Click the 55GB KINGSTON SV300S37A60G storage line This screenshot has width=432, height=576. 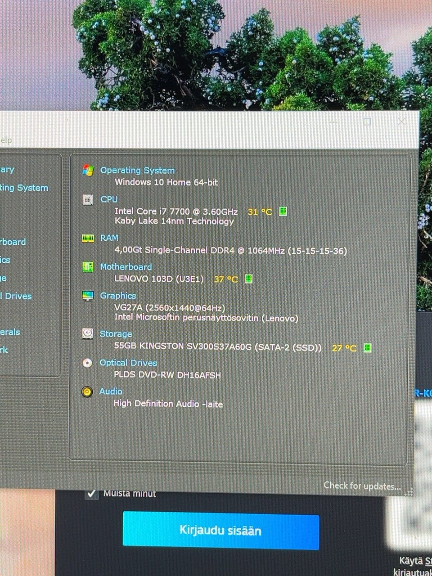click(x=218, y=346)
